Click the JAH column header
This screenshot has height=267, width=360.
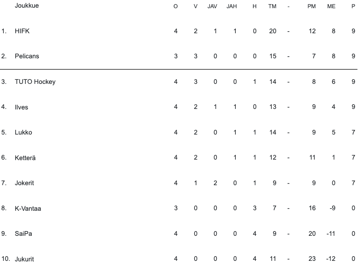click(x=232, y=7)
